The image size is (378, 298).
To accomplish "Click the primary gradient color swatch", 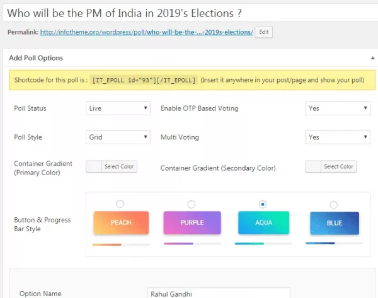I will coord(94,166).
